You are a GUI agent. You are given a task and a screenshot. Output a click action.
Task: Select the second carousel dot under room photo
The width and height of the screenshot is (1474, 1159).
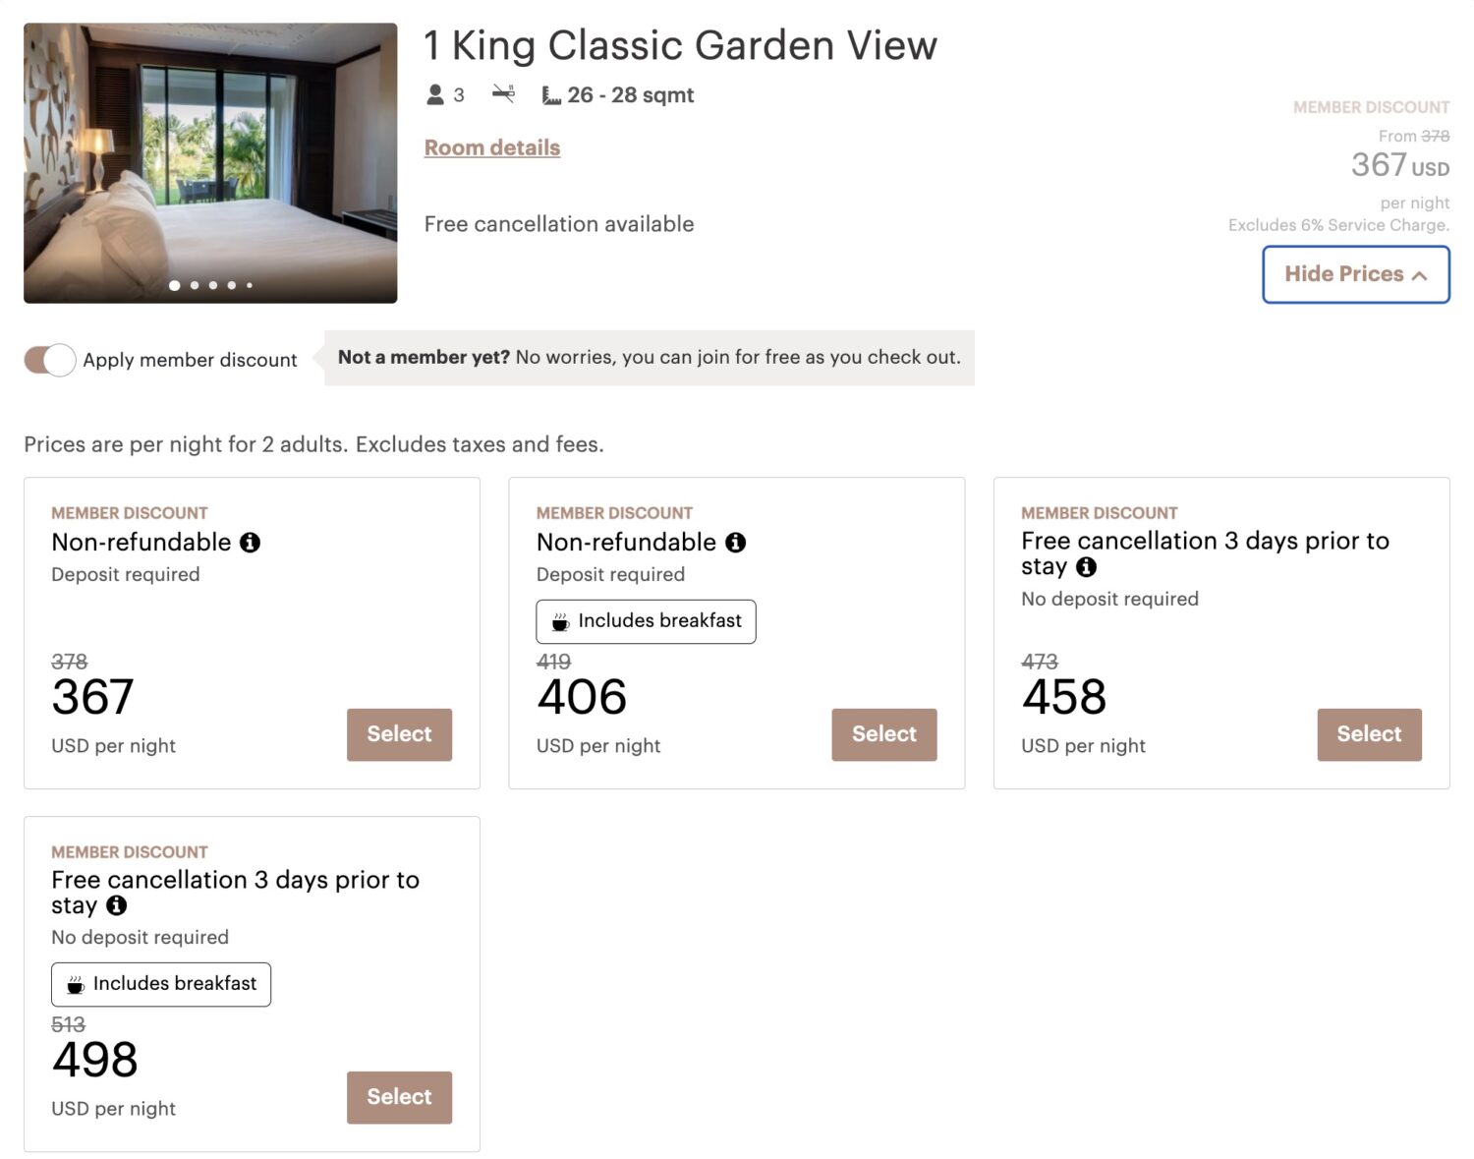(x=194, y=285)
